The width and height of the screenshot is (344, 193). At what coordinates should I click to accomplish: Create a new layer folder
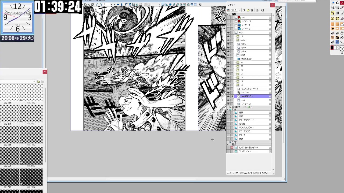(x=248, y=10)
